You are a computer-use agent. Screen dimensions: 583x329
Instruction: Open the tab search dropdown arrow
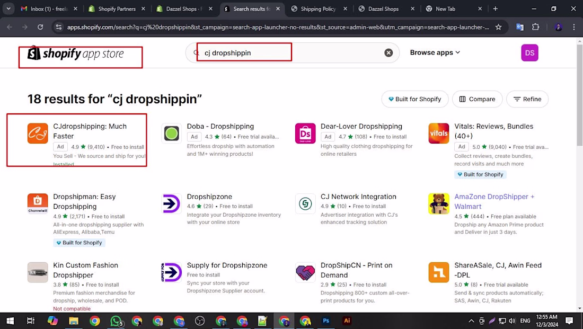(x=8, y=8)
